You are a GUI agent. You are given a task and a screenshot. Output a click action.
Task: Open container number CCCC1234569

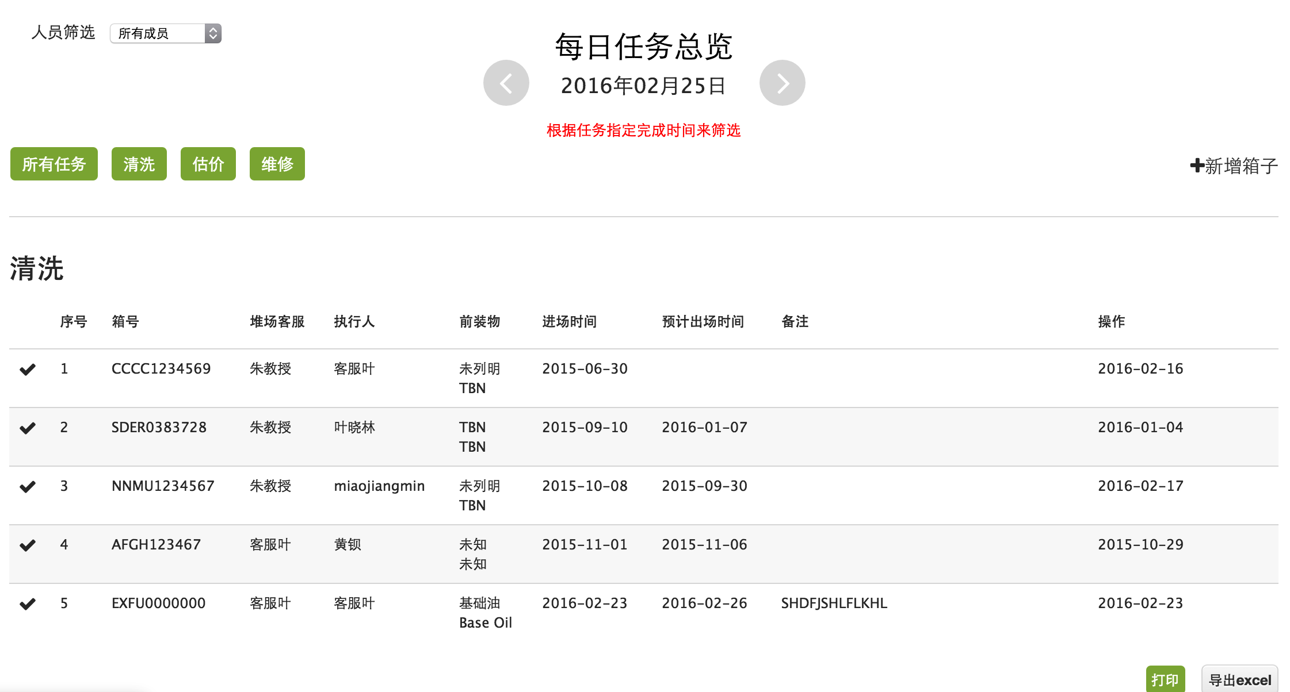pos(161,369)
